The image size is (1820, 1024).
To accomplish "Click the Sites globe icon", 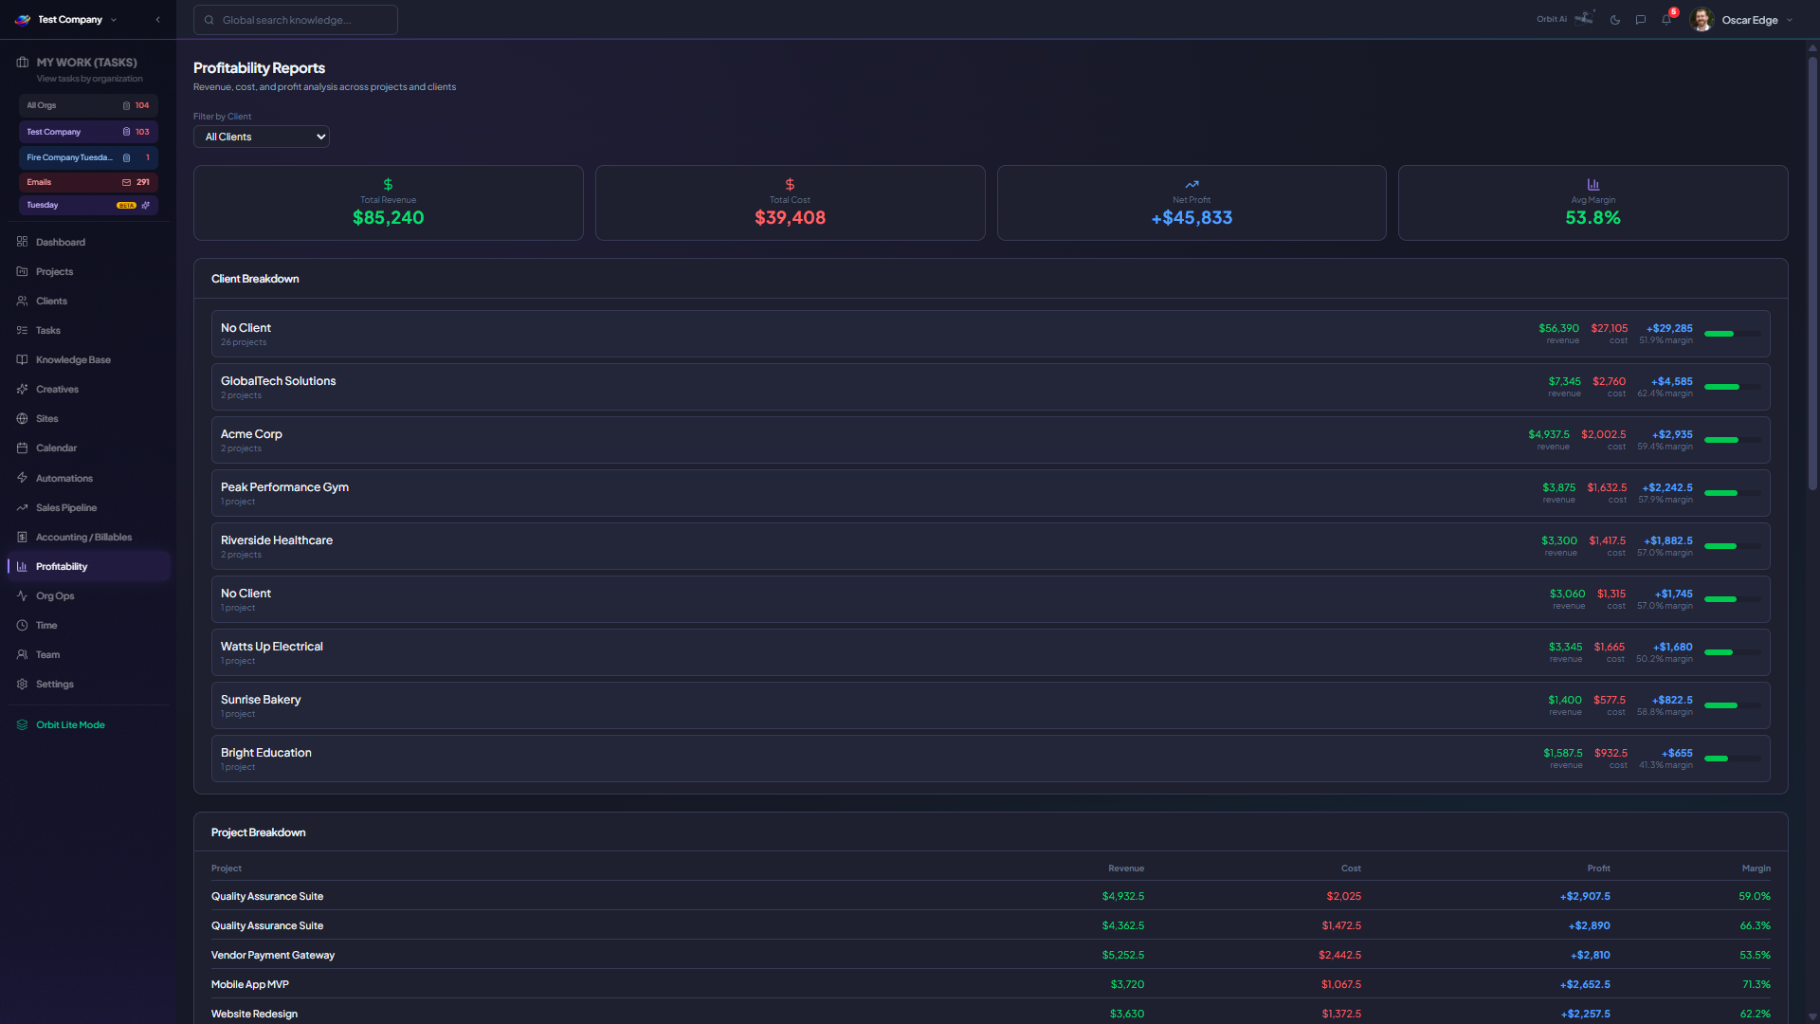I will pos(22,418).
